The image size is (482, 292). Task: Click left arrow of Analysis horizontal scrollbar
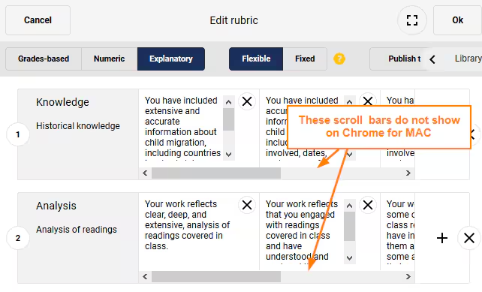(145, 277)
